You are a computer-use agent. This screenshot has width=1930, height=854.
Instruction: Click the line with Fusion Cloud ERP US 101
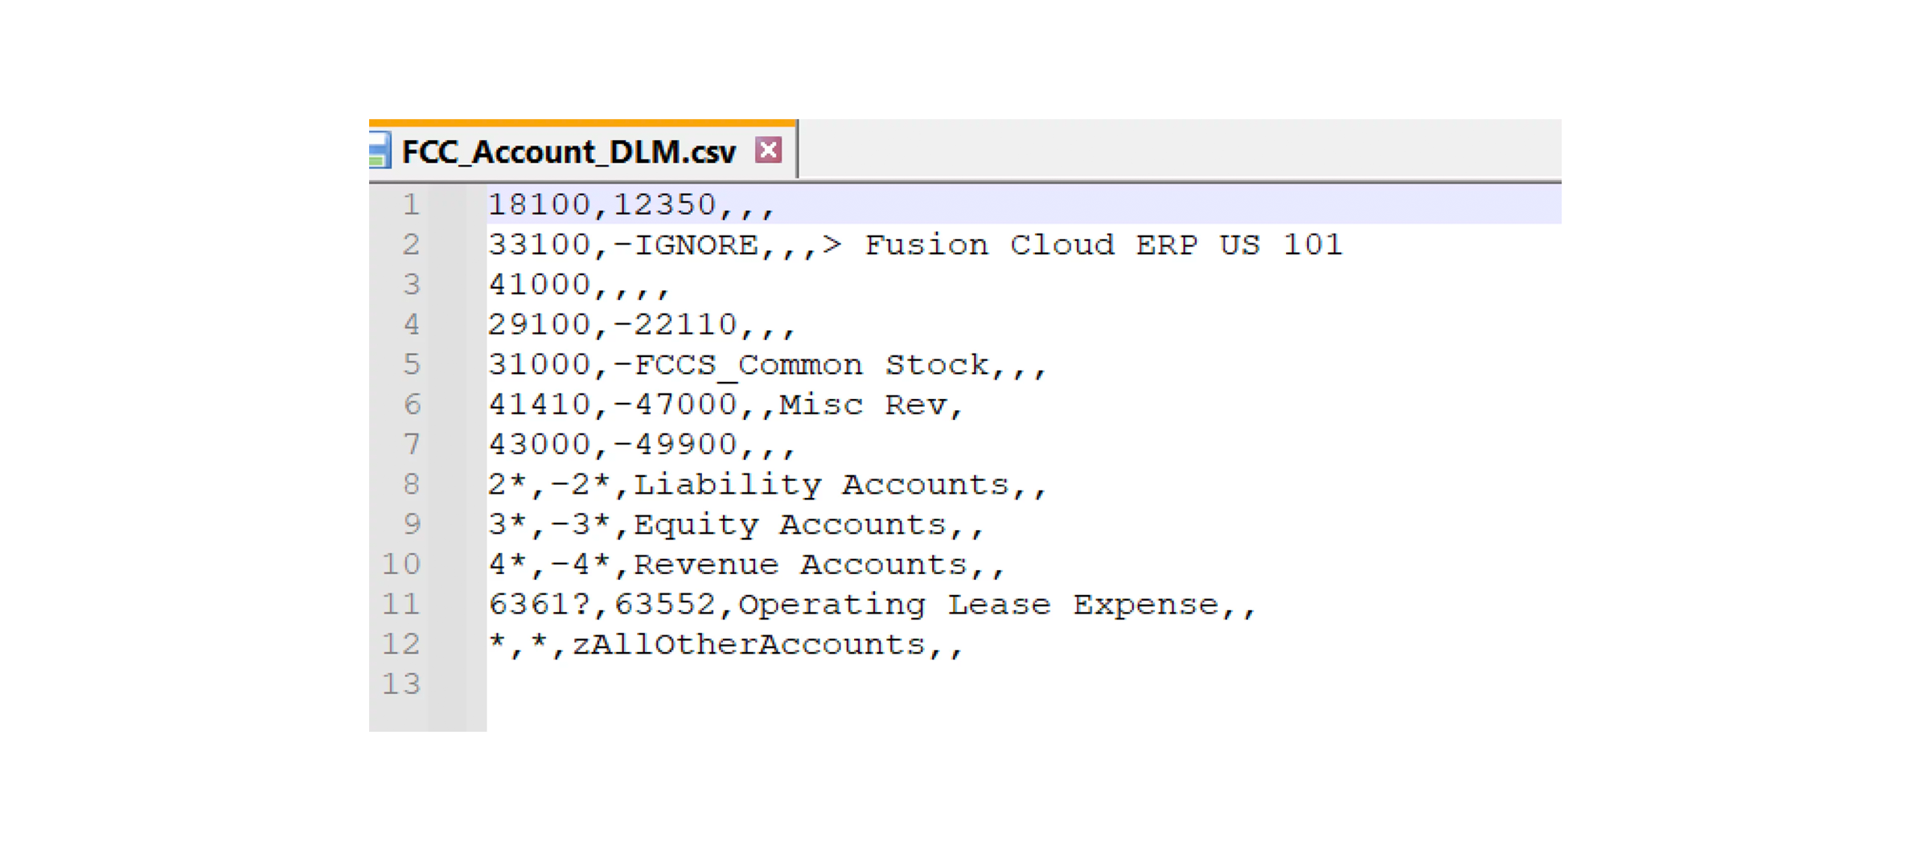(915, 245)
